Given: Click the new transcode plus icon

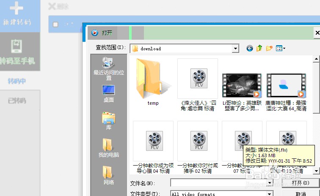Looking at the screenshot, I should click(x=17, y=8).
